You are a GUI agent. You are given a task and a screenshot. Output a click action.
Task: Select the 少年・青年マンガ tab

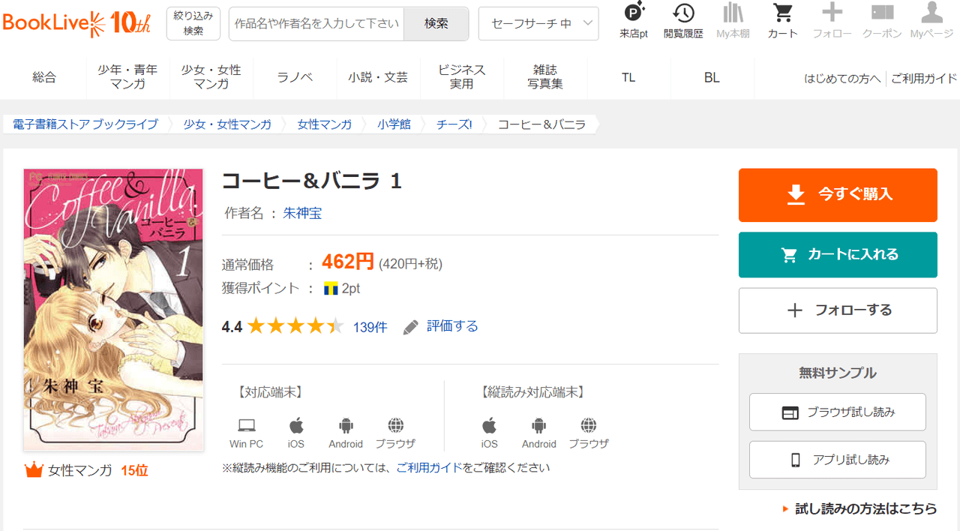127,76
